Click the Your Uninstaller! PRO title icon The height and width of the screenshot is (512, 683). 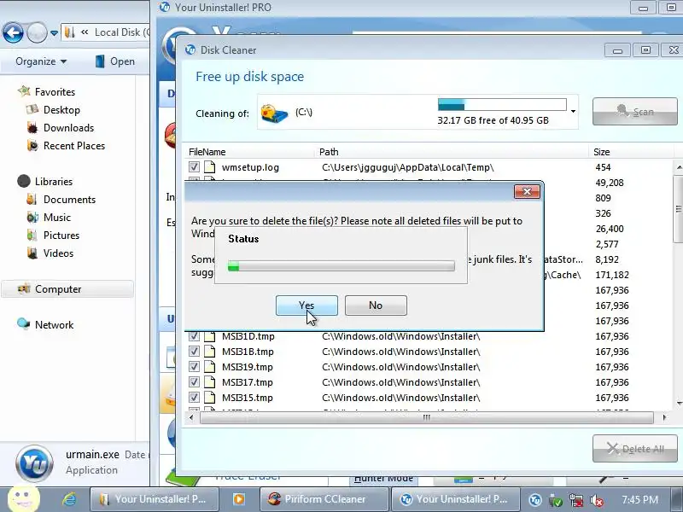[x=165, y=7]
